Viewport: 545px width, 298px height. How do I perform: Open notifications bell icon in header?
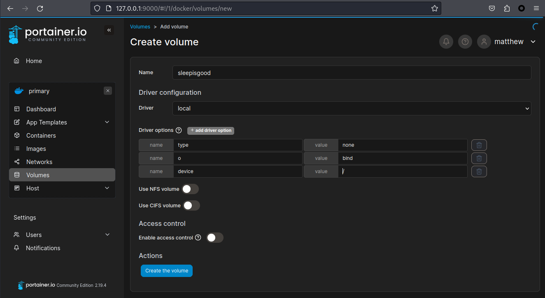pyautogui.click(x=446, y=42)
